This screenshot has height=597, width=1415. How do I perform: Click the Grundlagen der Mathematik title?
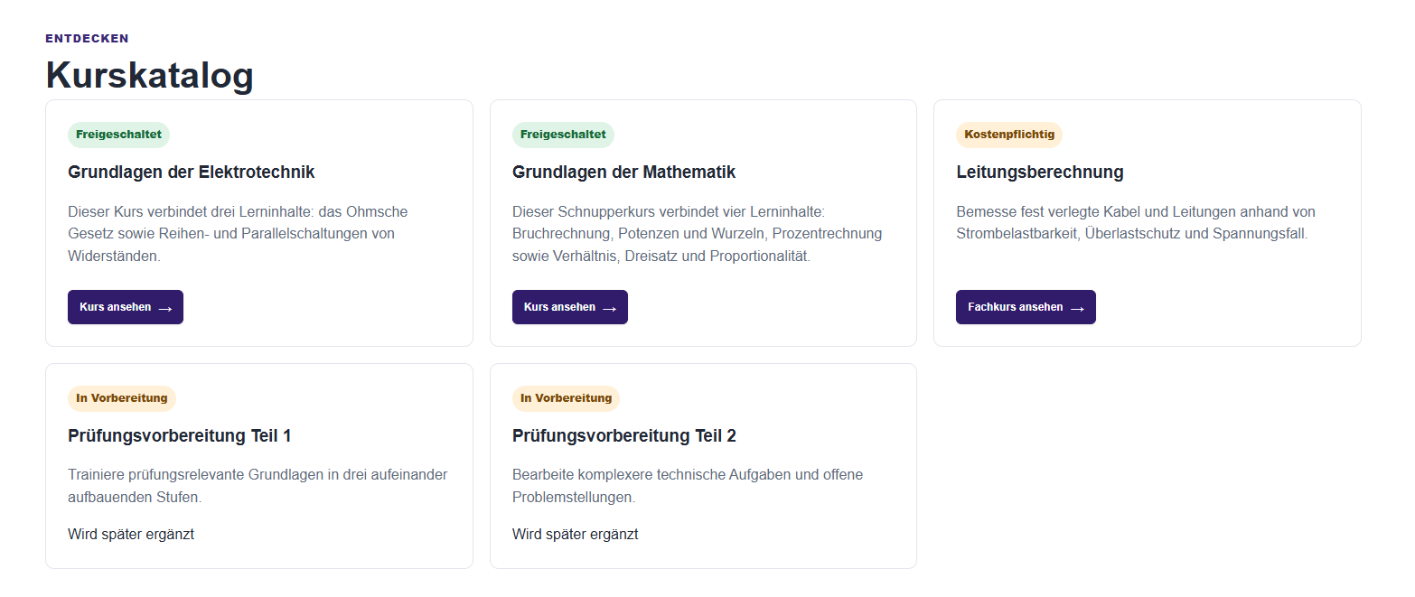[x=624, y=173]
